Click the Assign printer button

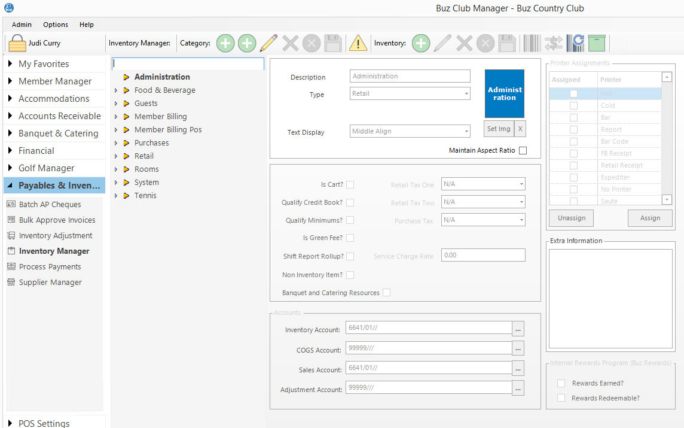(650, 218)
